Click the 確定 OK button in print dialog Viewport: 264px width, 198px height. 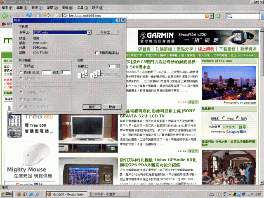[92, 107]
